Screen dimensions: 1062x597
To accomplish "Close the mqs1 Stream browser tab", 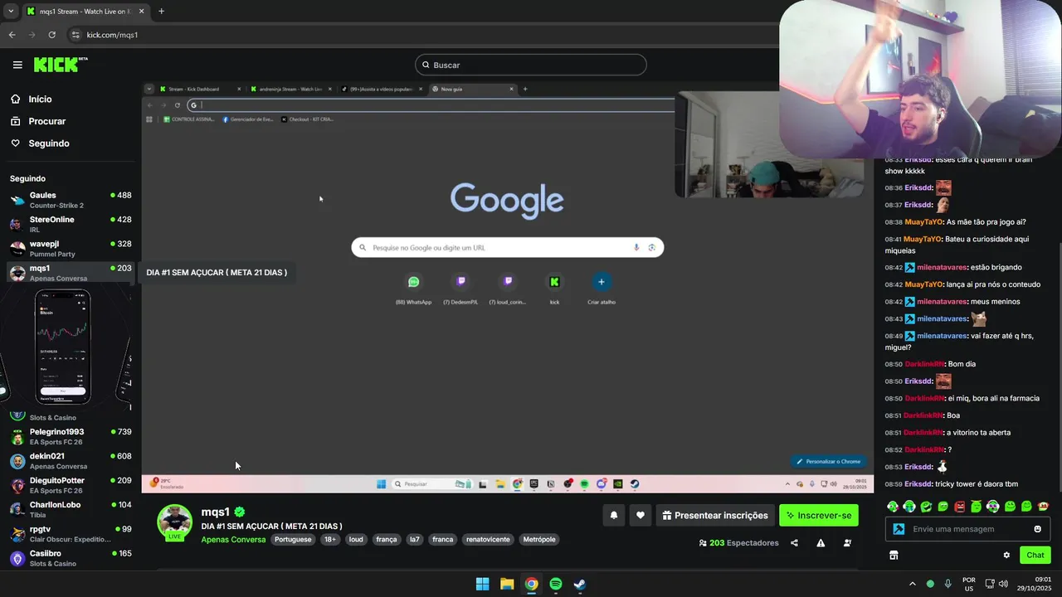I will [x=142, y=11].
